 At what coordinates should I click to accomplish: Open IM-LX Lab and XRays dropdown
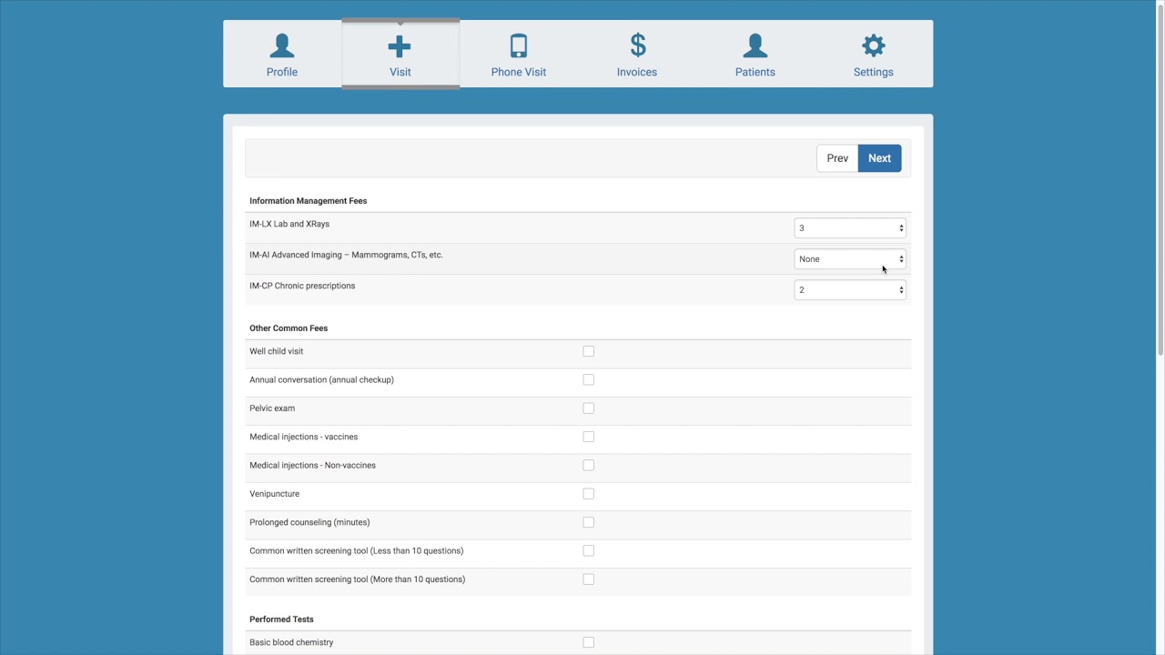pos(850,228)
